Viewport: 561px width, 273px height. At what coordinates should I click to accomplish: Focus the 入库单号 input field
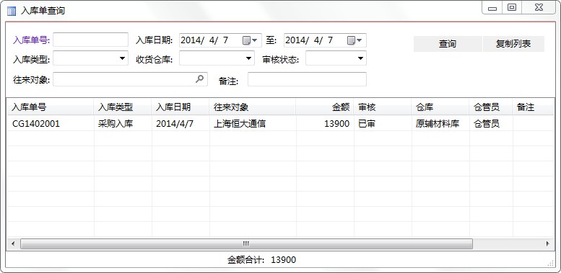pos(90,40)
